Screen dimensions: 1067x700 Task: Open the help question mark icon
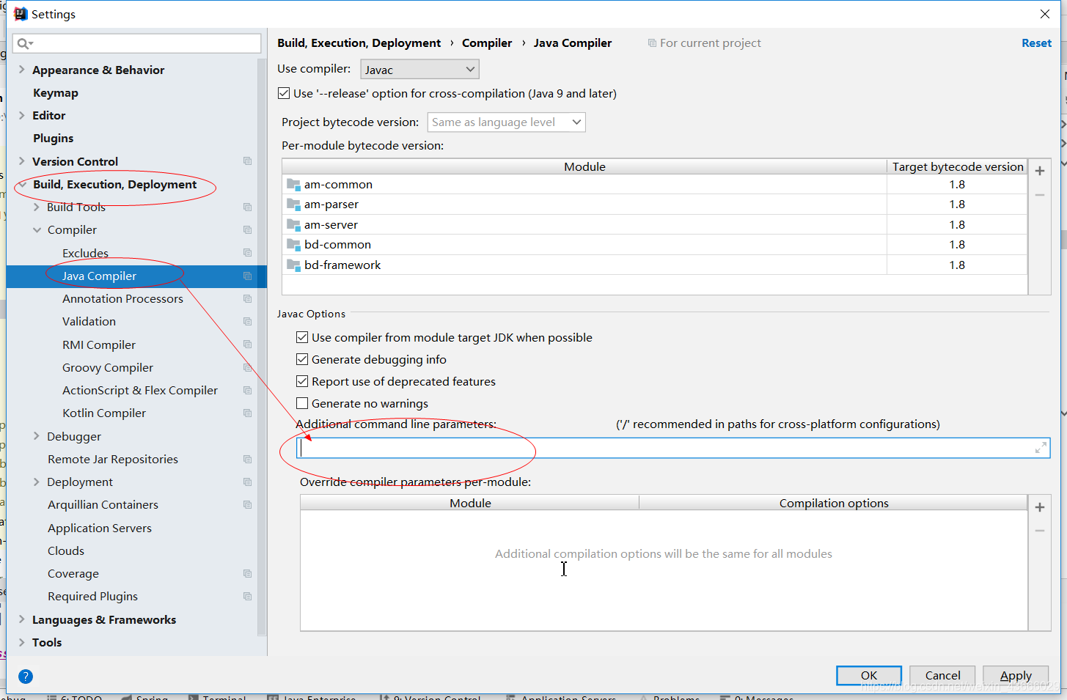coord(26,677)
